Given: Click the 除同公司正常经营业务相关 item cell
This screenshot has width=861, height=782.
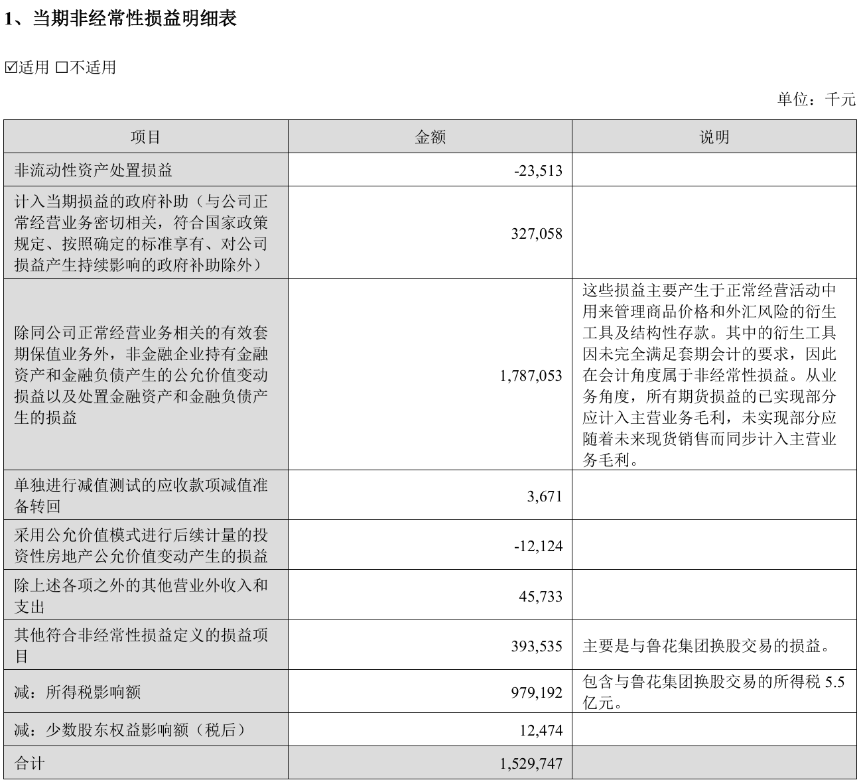Looking at the screenshot, I should tap(146, 374).
